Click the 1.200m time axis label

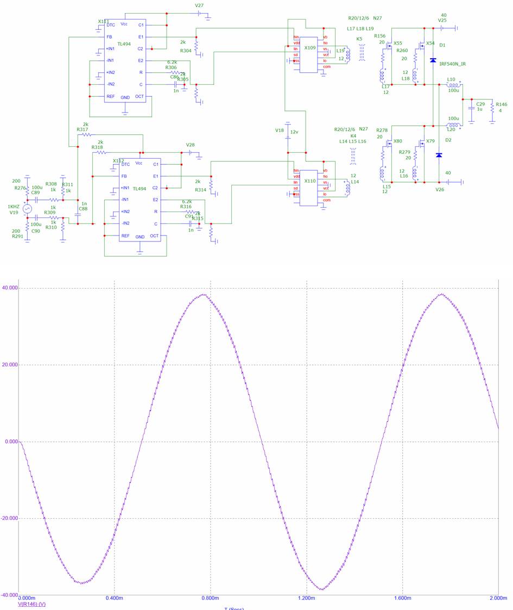(306, 598)
